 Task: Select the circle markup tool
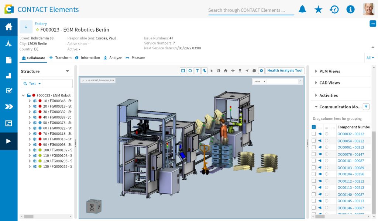pos(190,71)
